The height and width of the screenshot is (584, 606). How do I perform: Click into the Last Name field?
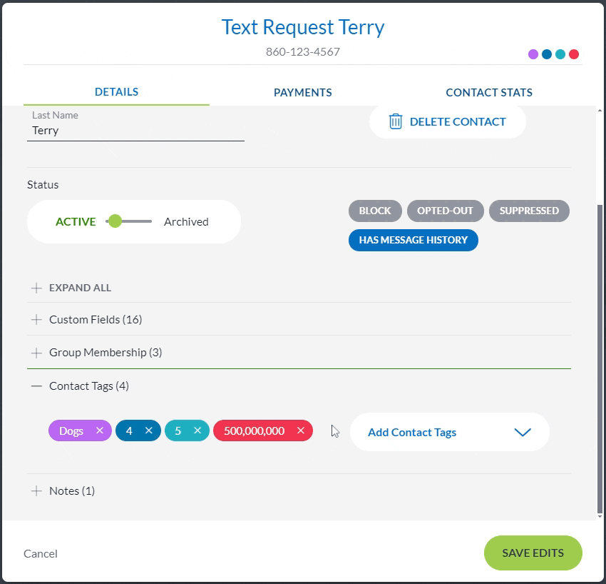tap(135, 131)
